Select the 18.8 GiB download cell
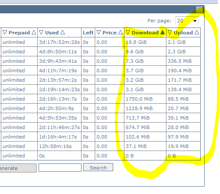 [145, 42]
